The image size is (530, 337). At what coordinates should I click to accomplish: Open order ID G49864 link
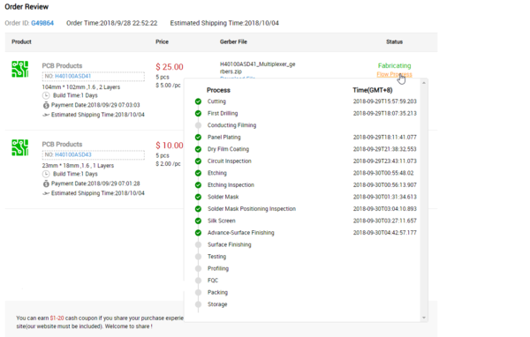[x=42, y=23]
